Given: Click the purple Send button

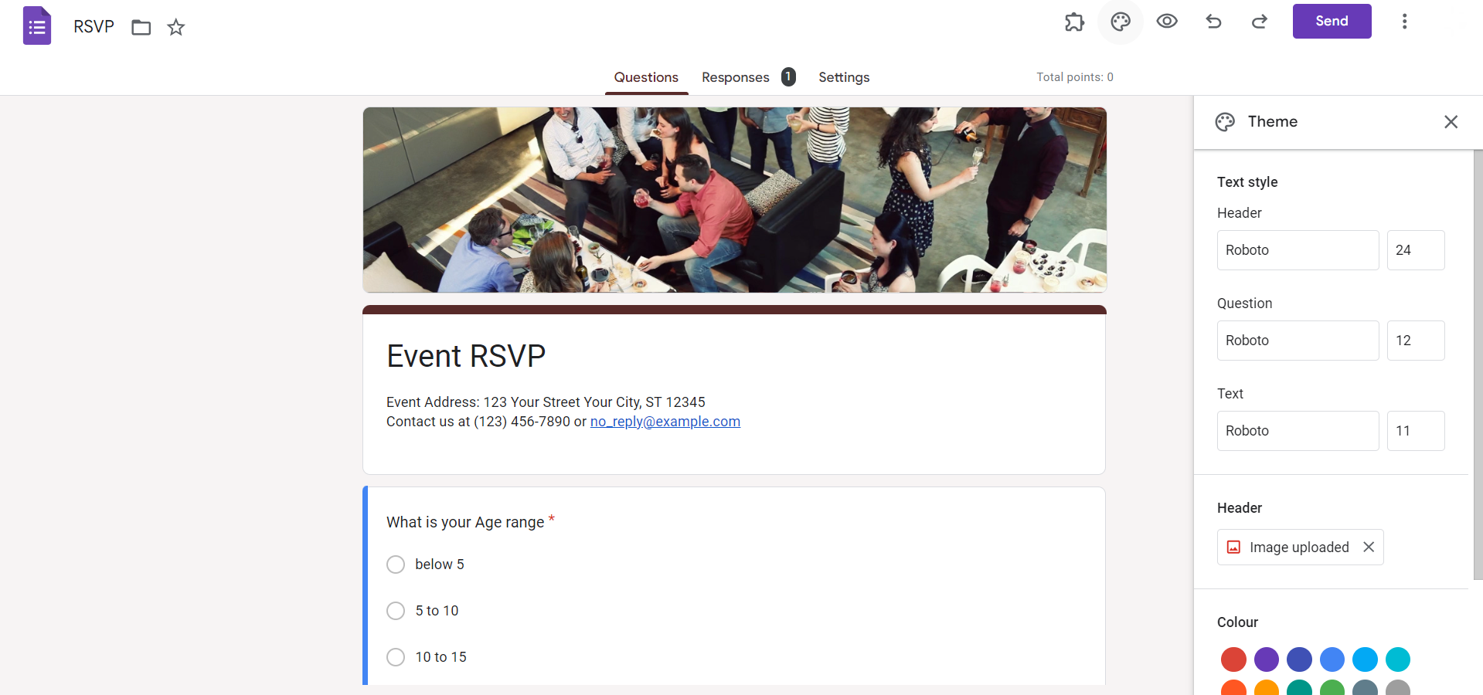Looking at the screenshot, I should [x=1332, y=21].
